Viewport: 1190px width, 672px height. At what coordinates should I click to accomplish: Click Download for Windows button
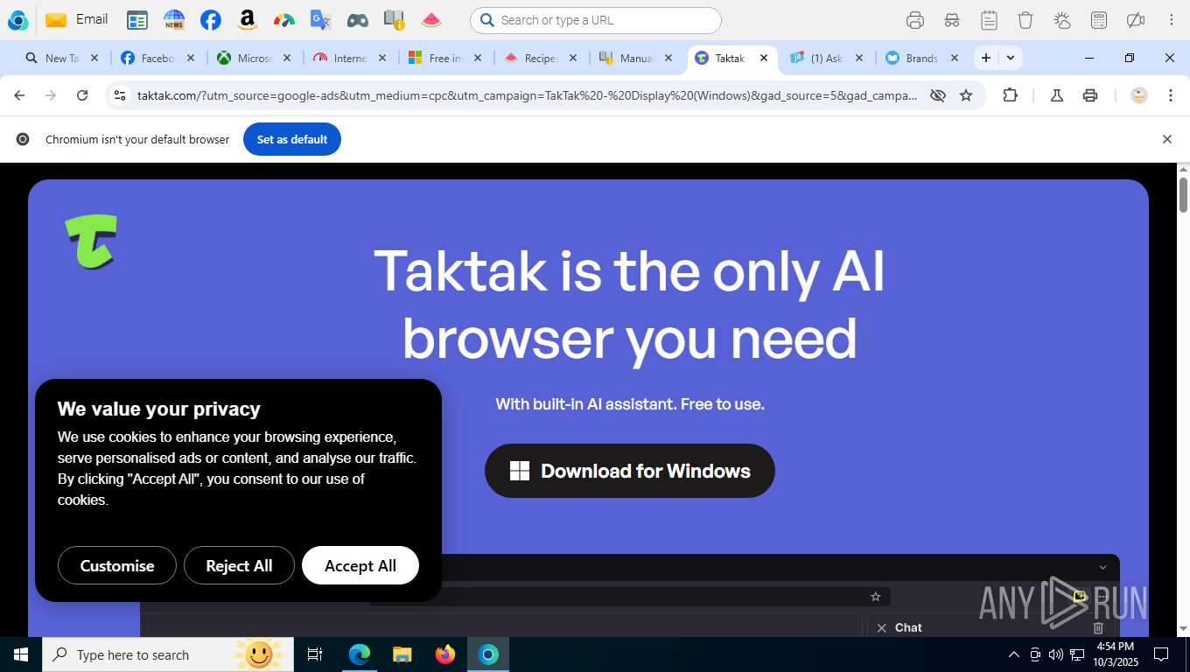point(630,471)
